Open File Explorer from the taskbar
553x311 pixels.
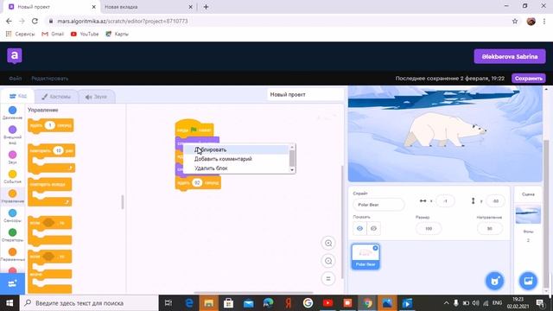[208, 303]
